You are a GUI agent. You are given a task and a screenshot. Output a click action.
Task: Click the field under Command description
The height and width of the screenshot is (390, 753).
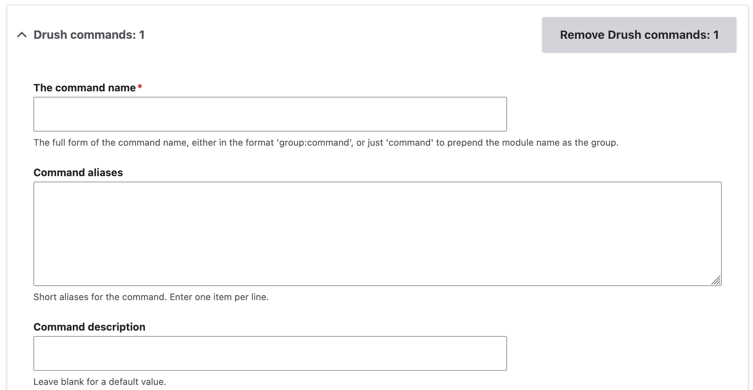pos(270,353)
